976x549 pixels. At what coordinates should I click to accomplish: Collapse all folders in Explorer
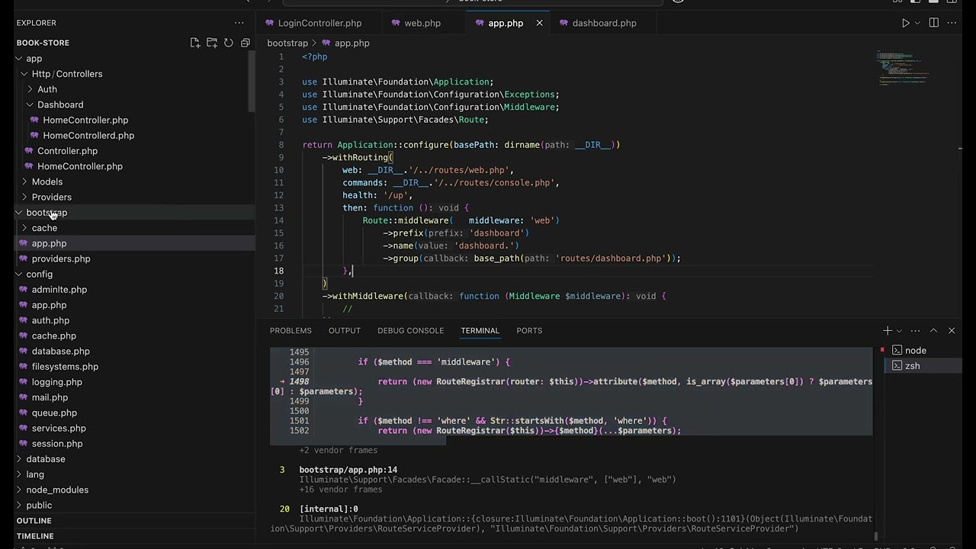tap(246, 43)
